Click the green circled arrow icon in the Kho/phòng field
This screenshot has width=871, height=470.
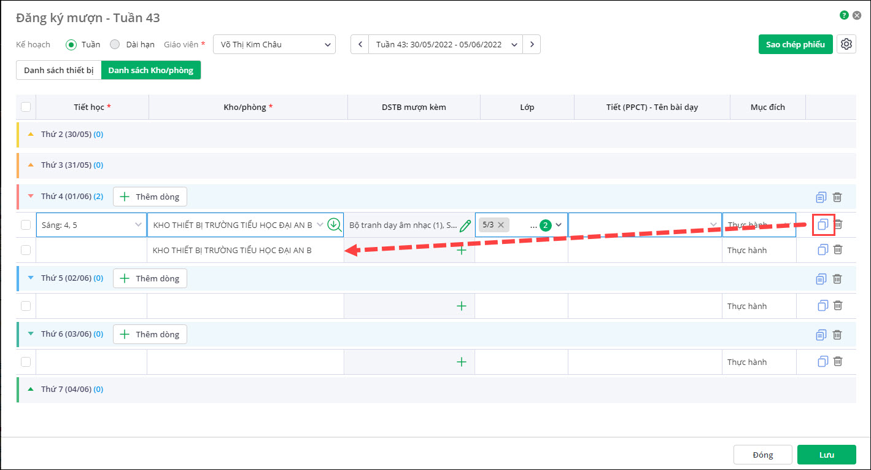click(335, 225)
